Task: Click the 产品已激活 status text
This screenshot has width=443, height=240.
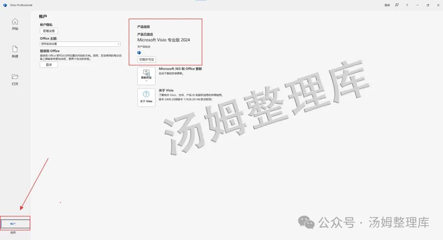Action: (x=145, y=34)
